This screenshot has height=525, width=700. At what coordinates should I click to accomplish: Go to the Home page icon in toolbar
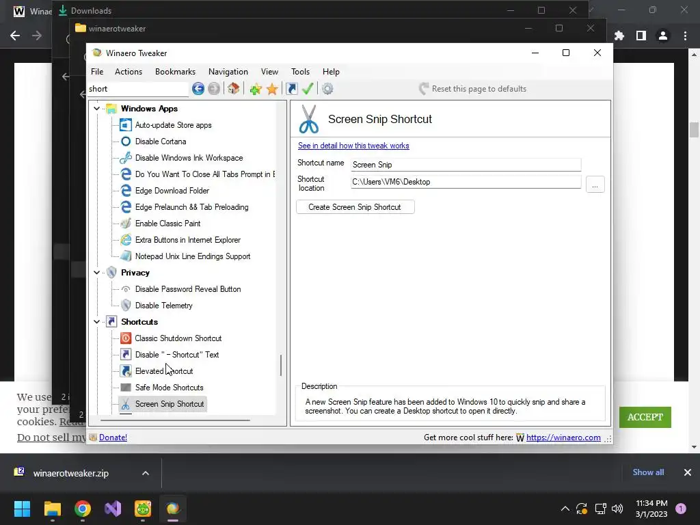234,89
